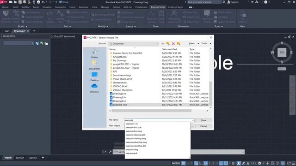Image resolution: width=296 pixels, height=166 pixels.
Task: Click the Share button in title bar
Action: (64, 2)
